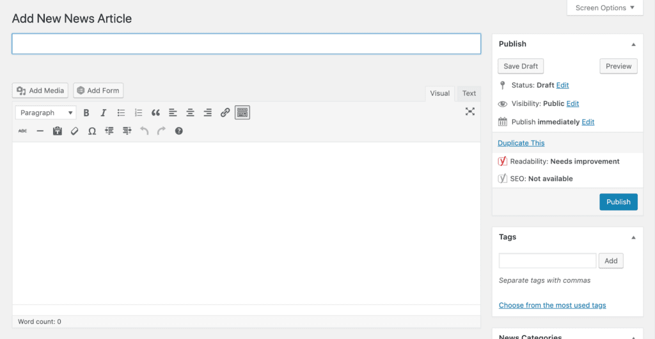The height and width of the screenshot is (339, 655).
Task: Click the paste as text clipboard icon
Action: coord(57,131)
